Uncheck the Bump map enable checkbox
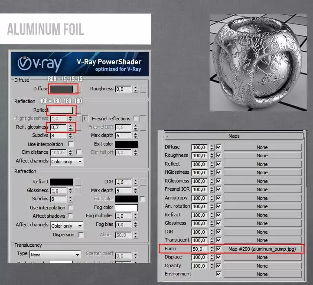Image resolution: width=313 pixels, height=285 pixels. click(218, 249)
